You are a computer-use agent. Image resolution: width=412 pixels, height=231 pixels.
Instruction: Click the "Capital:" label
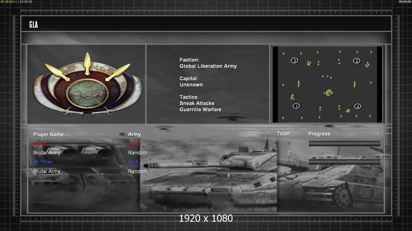[x=189, y=78]
